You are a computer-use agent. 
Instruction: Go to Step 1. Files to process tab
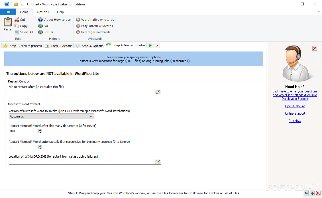coord(23,46)
